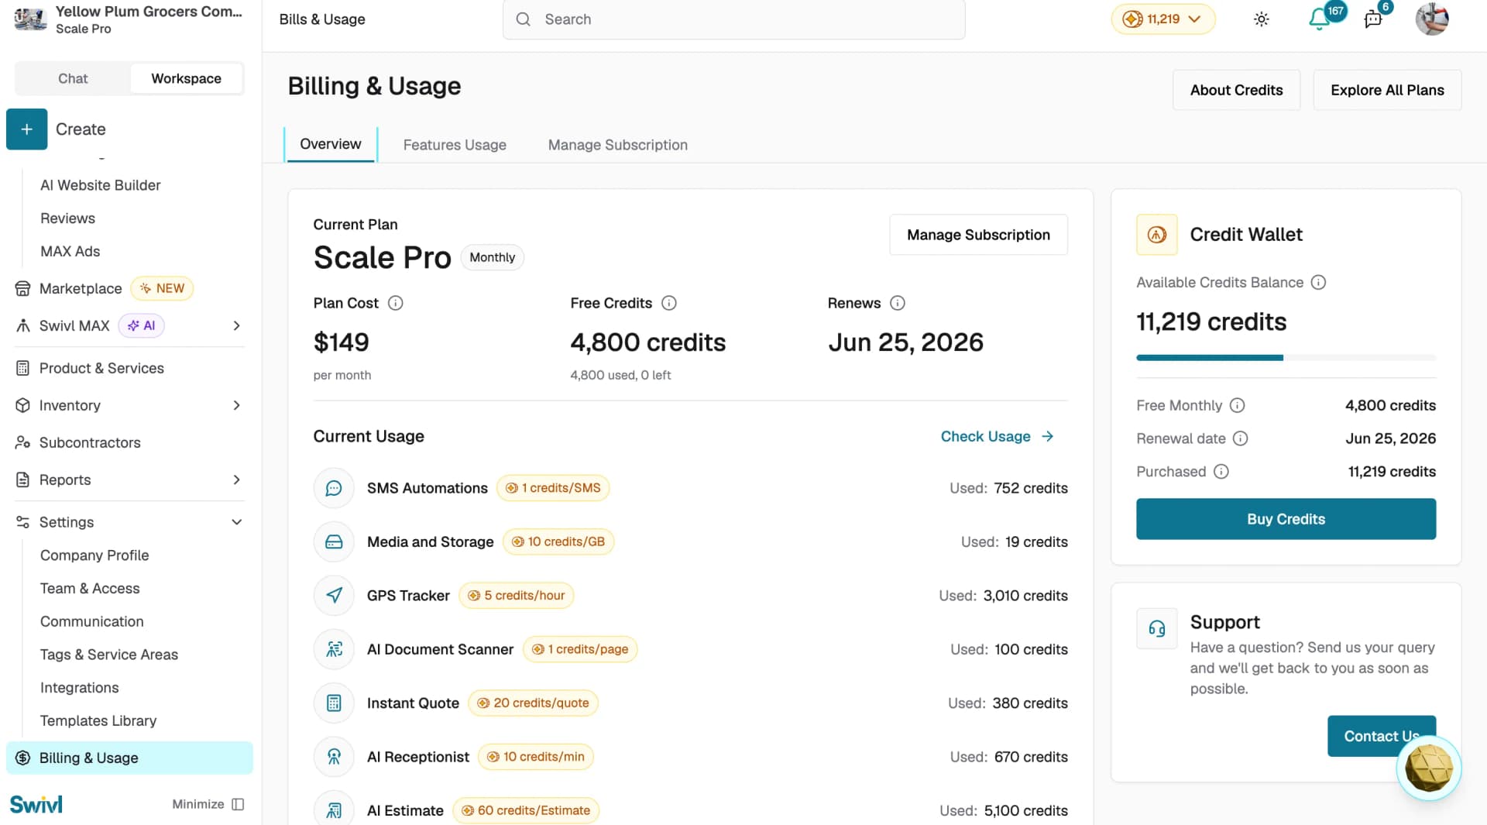1487x825 pixels.
Task: Open Team & Access settings
Action: pyautogui.click(x=90, y=589)
